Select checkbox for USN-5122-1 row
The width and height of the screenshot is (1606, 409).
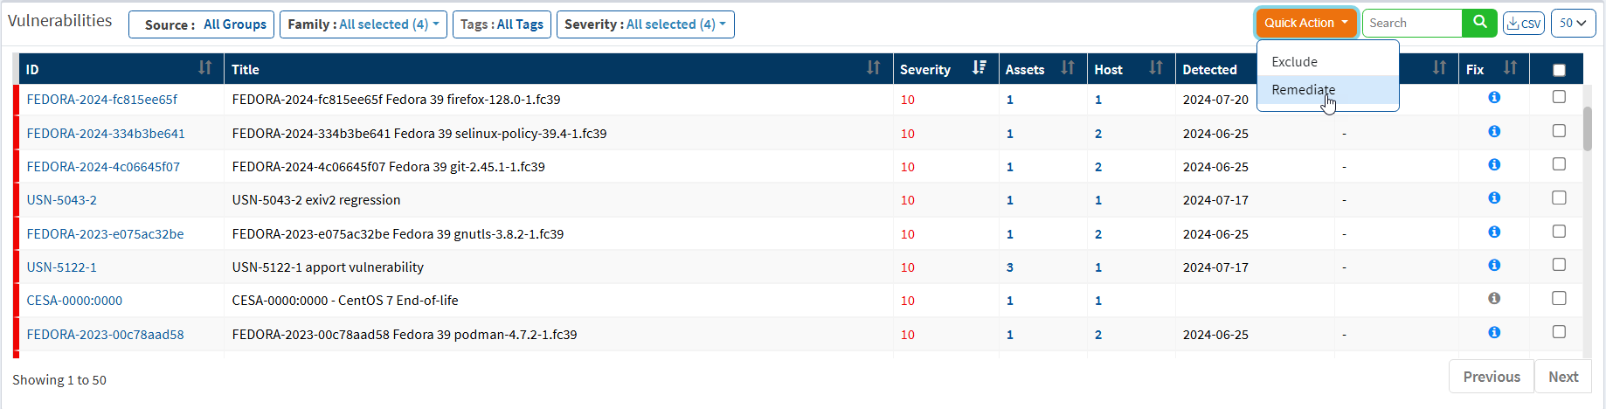coord(1559,265)
